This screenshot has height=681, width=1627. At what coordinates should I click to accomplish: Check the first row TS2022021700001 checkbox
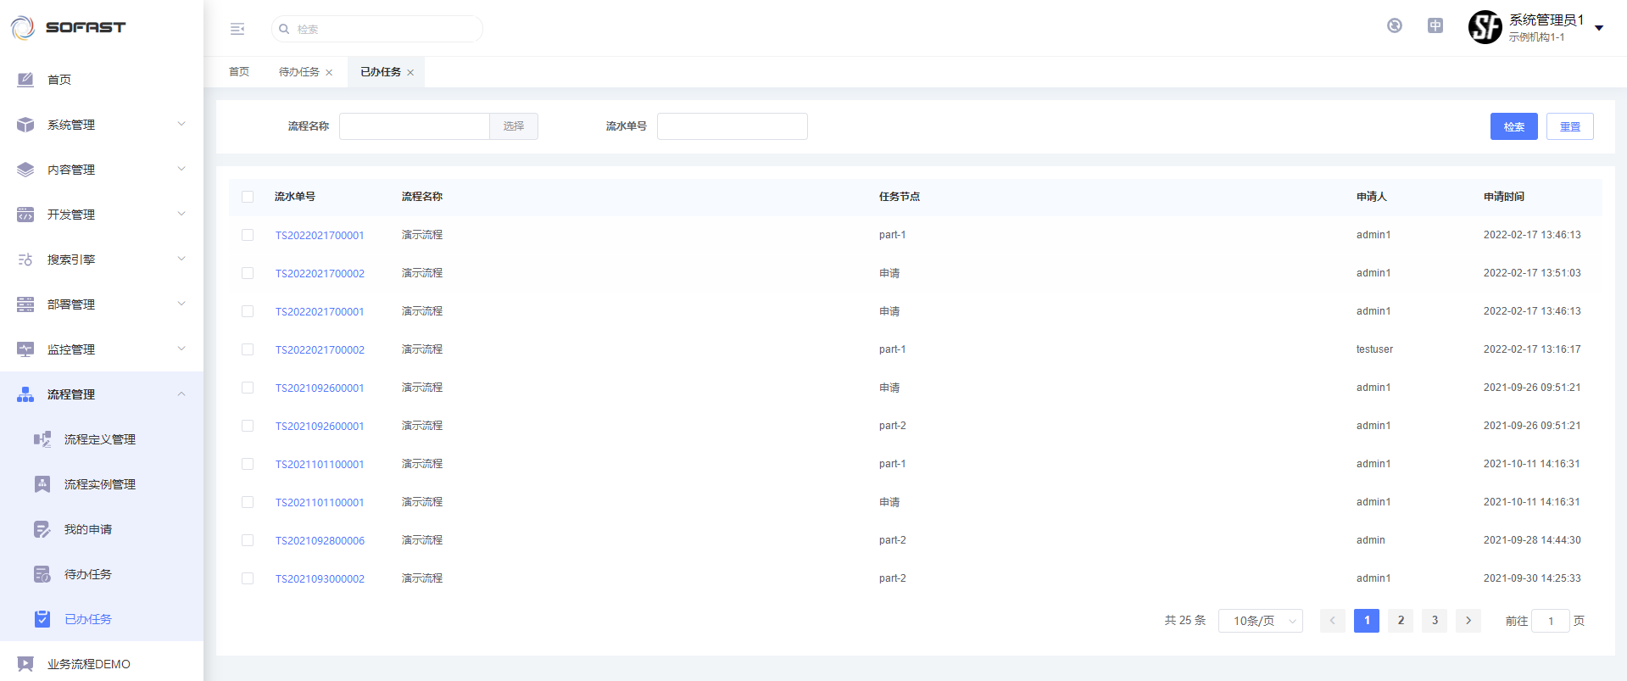pos(248,235)
